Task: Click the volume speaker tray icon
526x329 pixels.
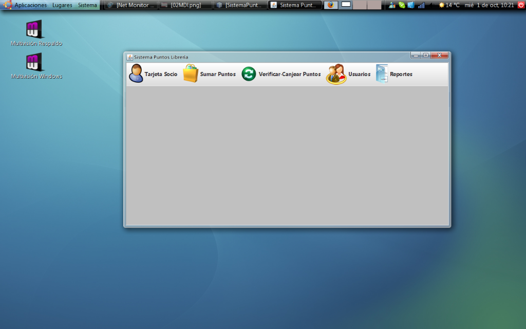Action: (x=431, y=5)
